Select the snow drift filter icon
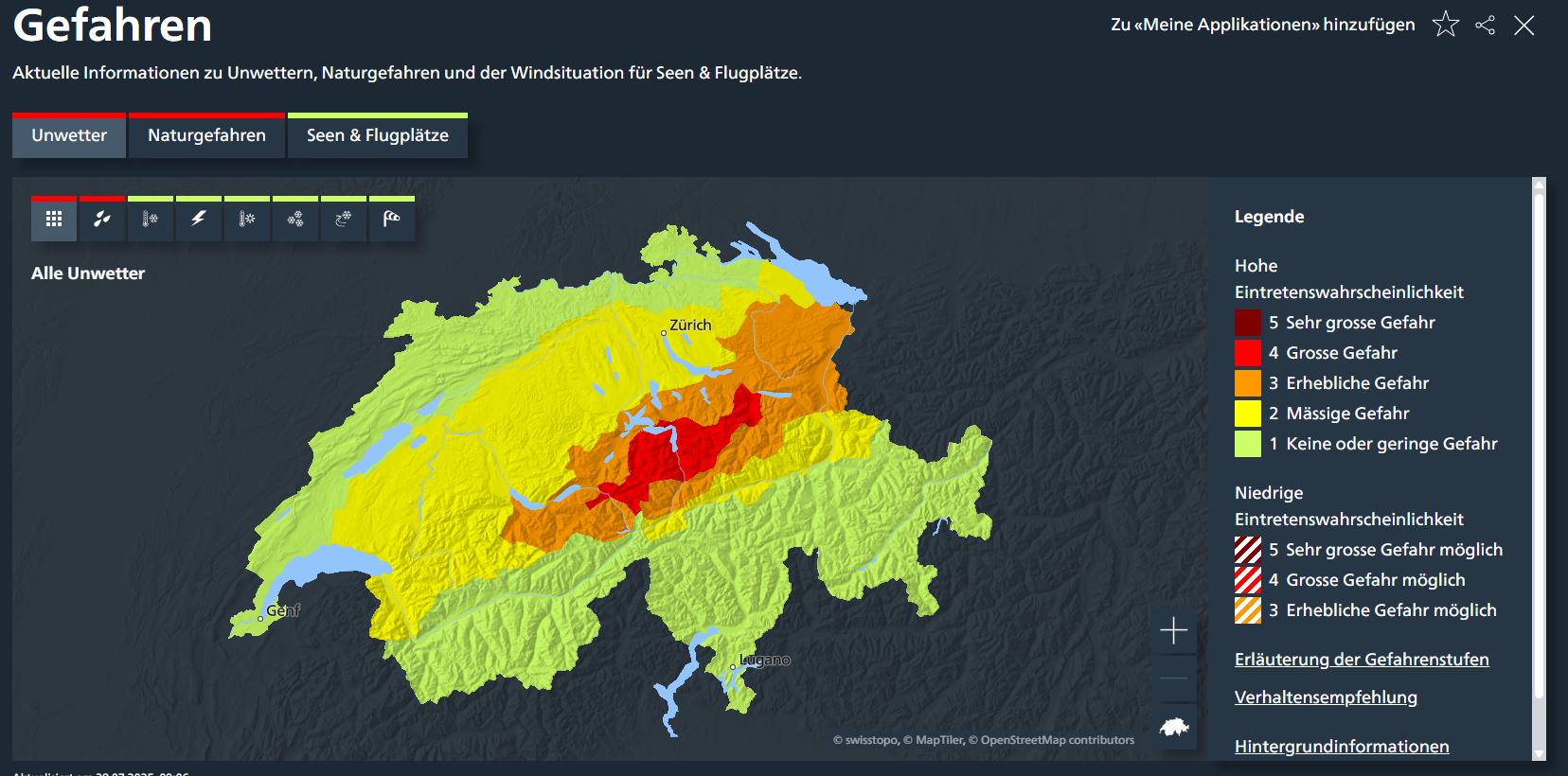 coord(344,220)
